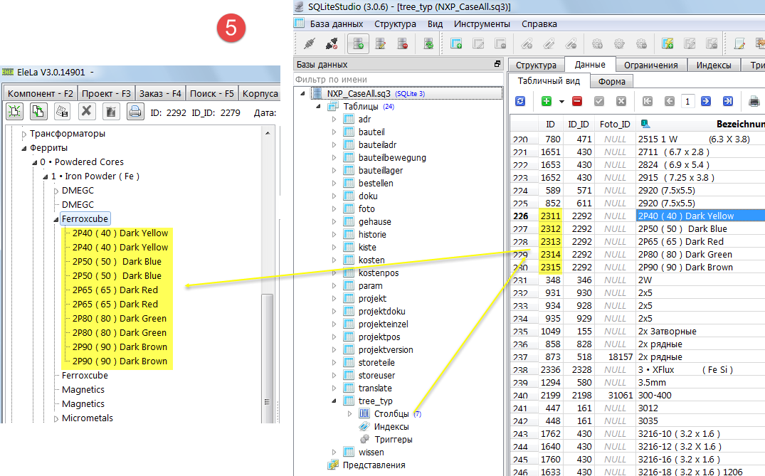This screenshot has width=765, height=476.
Task: Switch to the Ограничения tab
Action: click(650, 65)
